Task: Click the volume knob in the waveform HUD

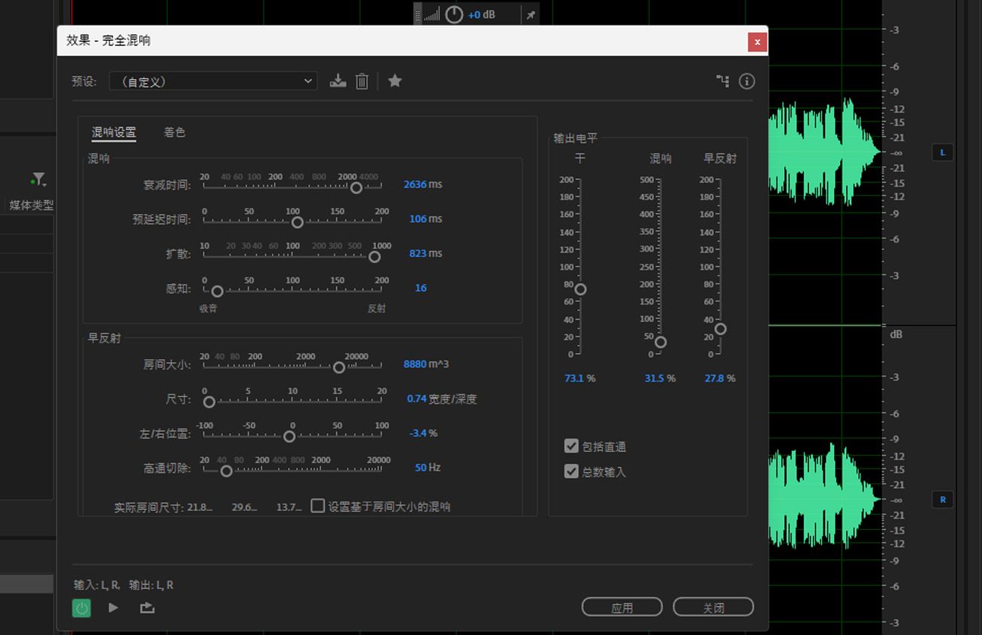Action: 454,14
